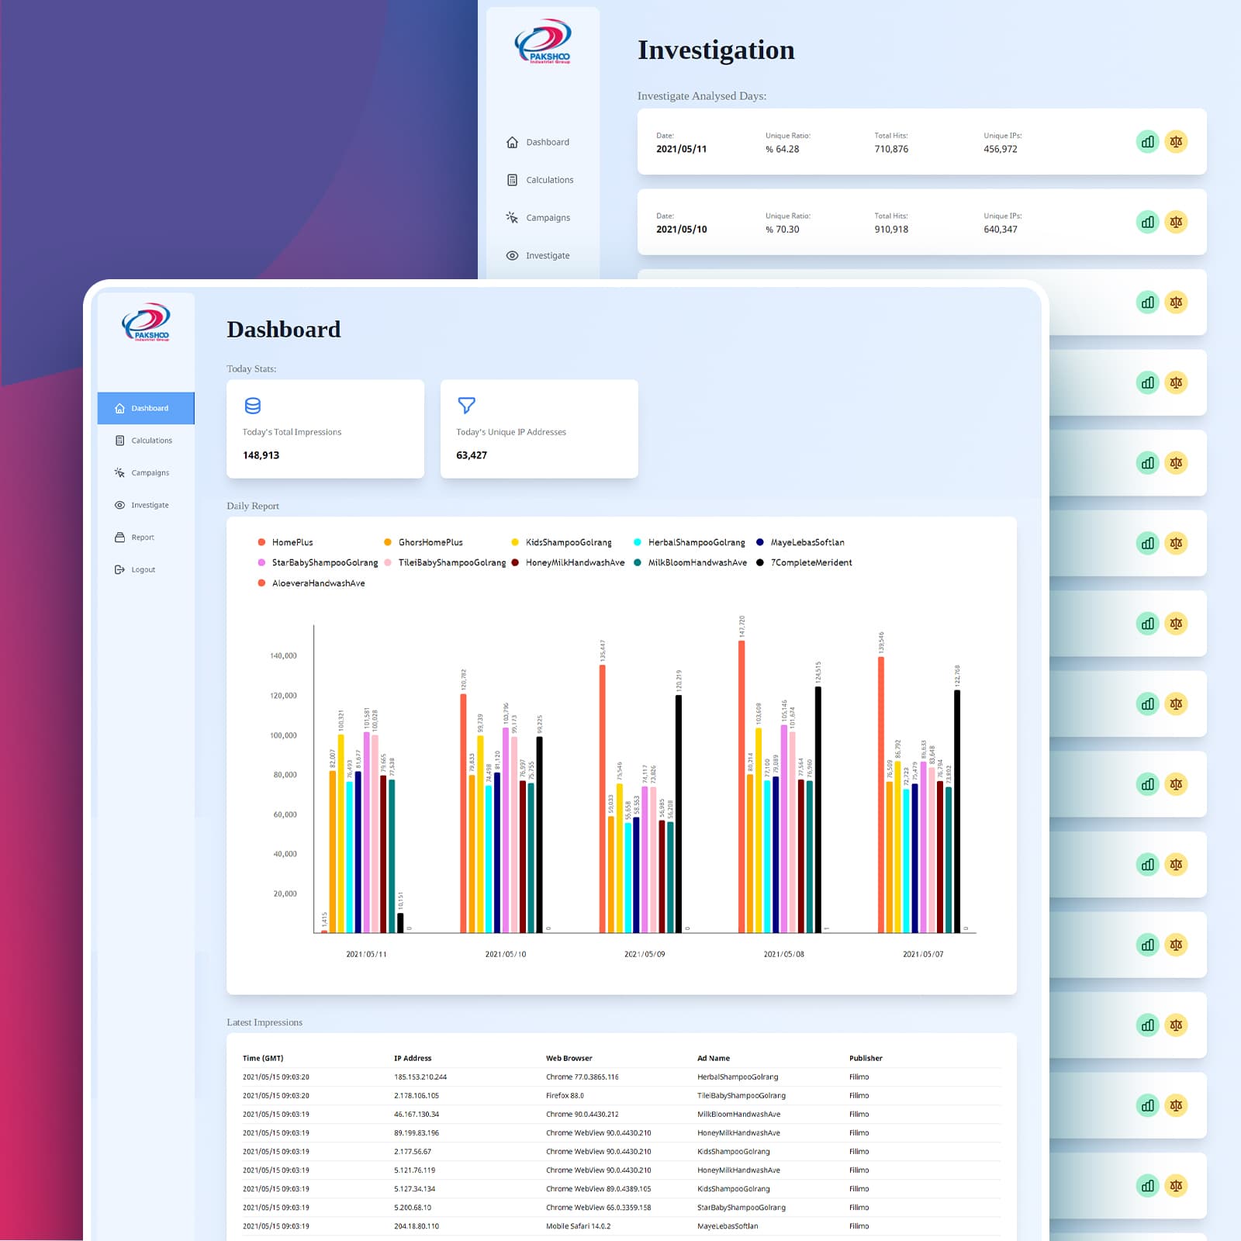Screen dimensions: 1241x1241
Task: Click the Publisher column header
Action: (x=866, y=1058)
